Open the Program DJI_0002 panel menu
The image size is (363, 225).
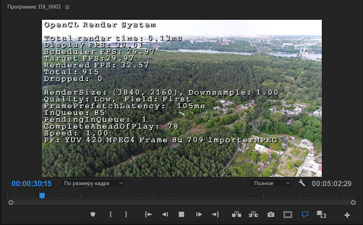pos(67,7)
